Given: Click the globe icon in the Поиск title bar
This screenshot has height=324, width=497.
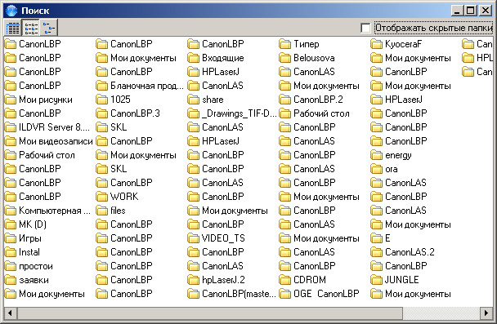Looking at the screenshot, I should click(11, 11).
